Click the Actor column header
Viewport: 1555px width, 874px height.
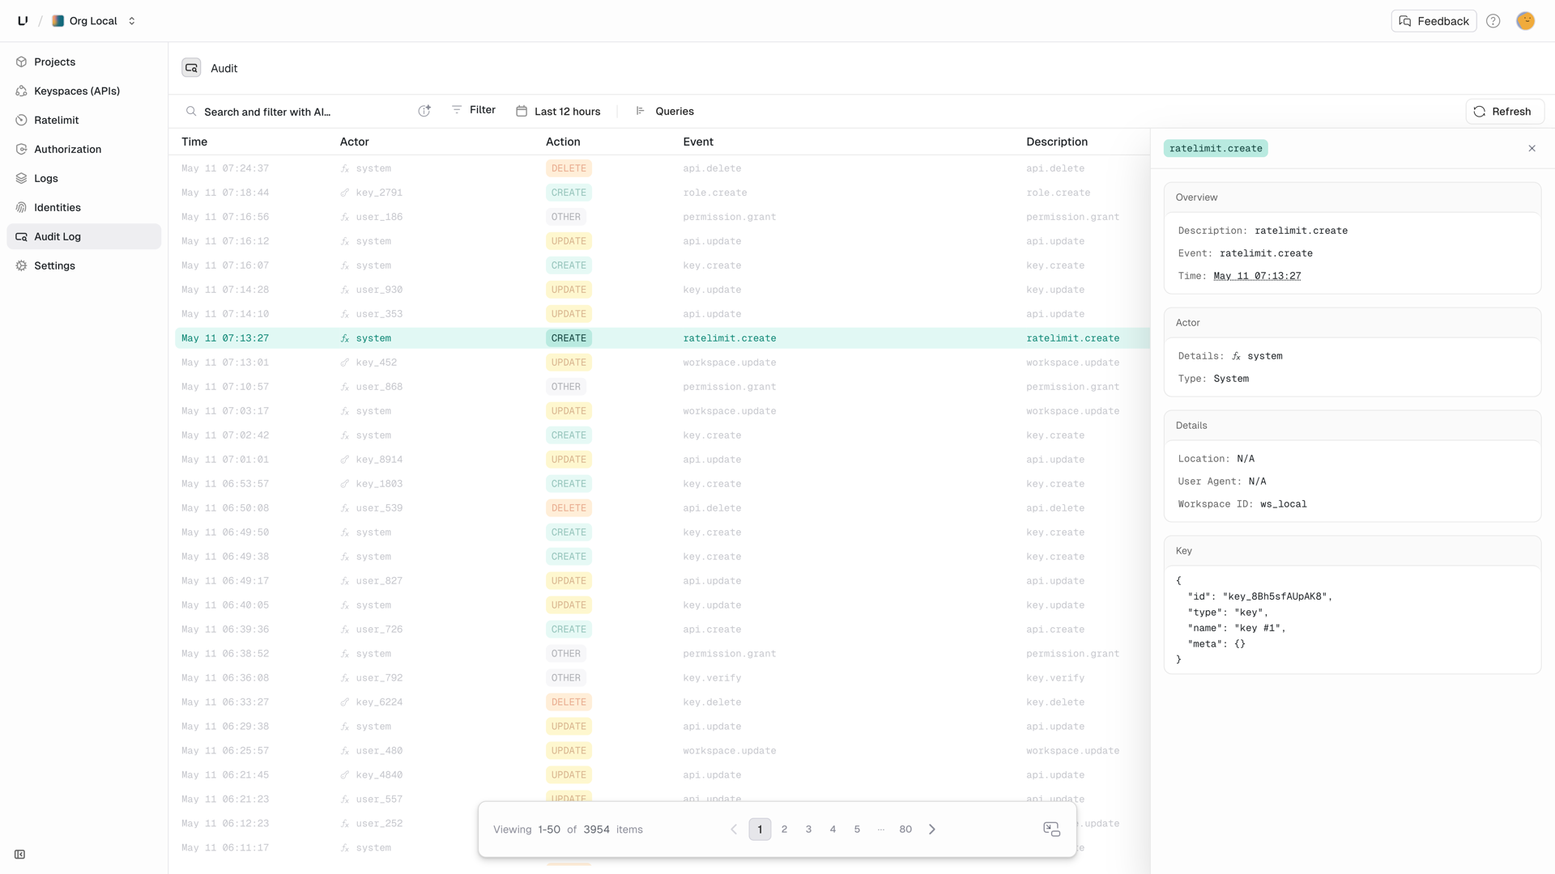(x=354, y=142)
